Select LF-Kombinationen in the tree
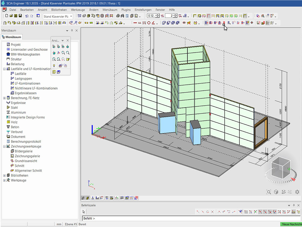This screenshot has width=302, height=227. pos(27,84)
